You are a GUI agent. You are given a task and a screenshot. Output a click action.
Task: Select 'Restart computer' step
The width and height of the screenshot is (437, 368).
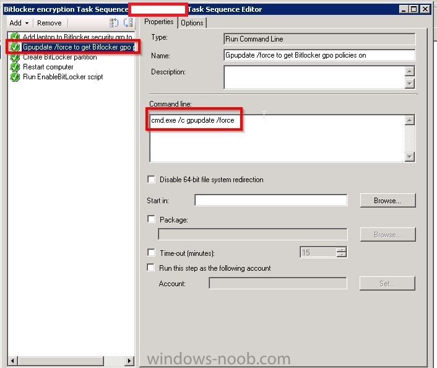[48, 67]
